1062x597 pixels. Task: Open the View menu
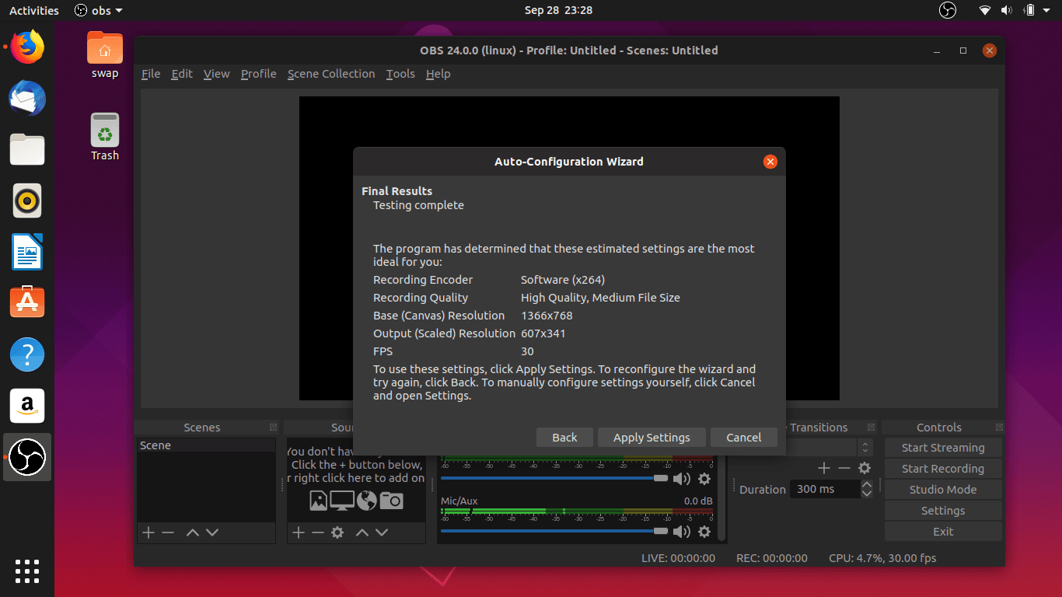[x=216, y=74]
